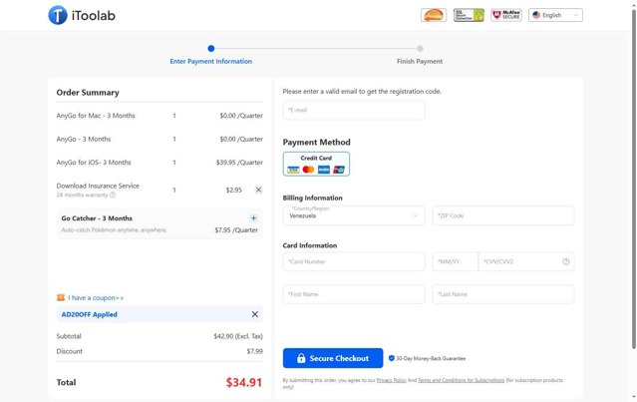Click the Norton secured badge

click(x=434, y=15)
